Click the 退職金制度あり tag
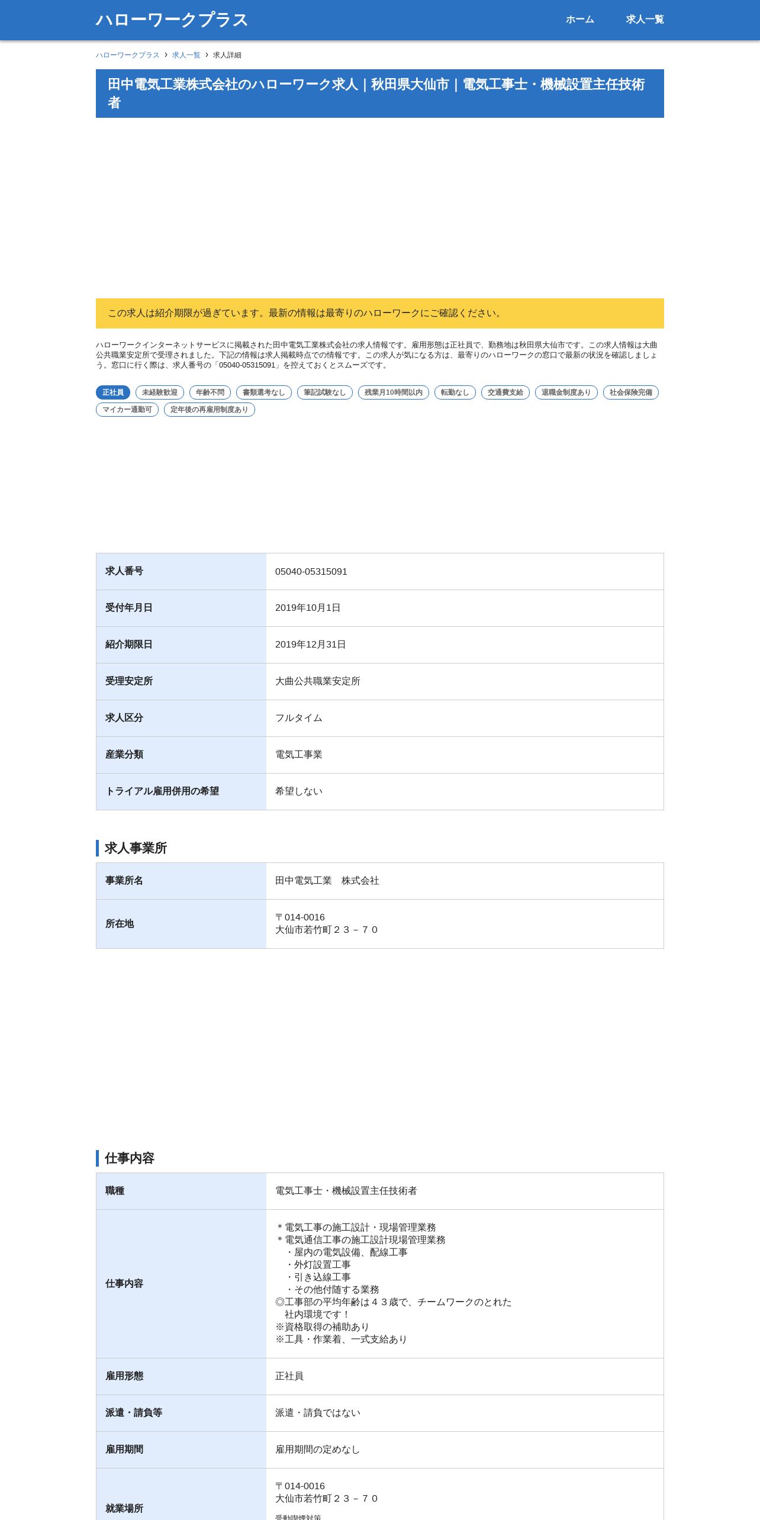The image size is (760, 1520). (566, 392)
